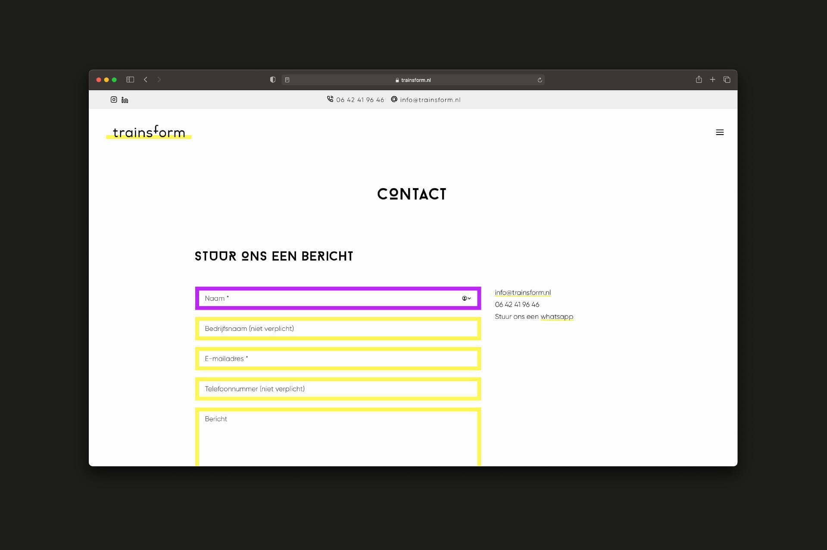
Task: Maximize the Safari window
Action: tap(114, 80)
